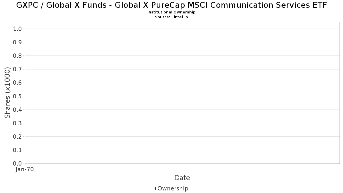Click the 0.8 y-axis tick label
Screen dimensions: 343x193
(17, 56)
